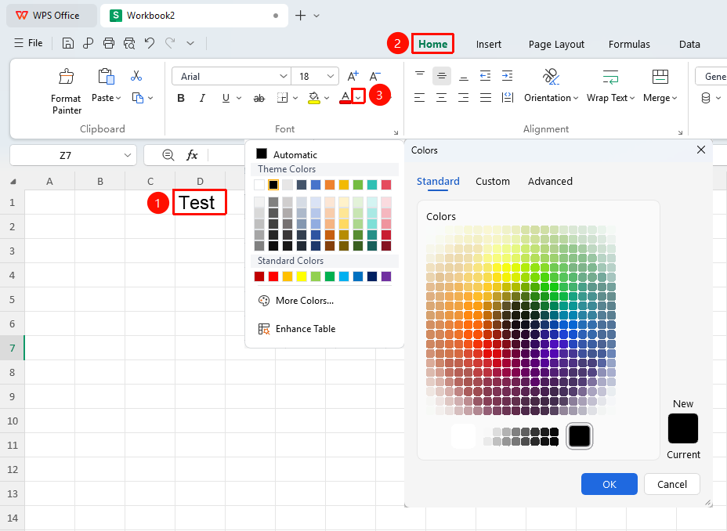Click the Insert Function fx icon
Viewport: 727px width, 531px height.
pos(192,155)
